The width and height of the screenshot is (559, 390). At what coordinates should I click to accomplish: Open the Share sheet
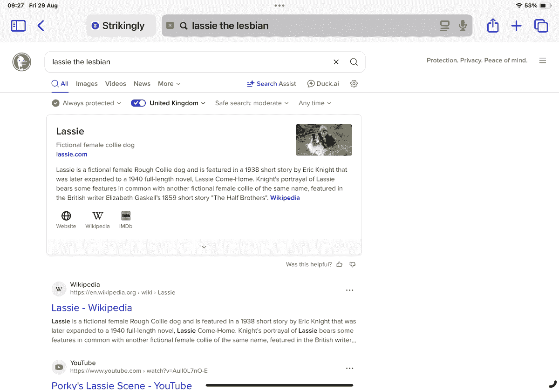pos(493,25)
